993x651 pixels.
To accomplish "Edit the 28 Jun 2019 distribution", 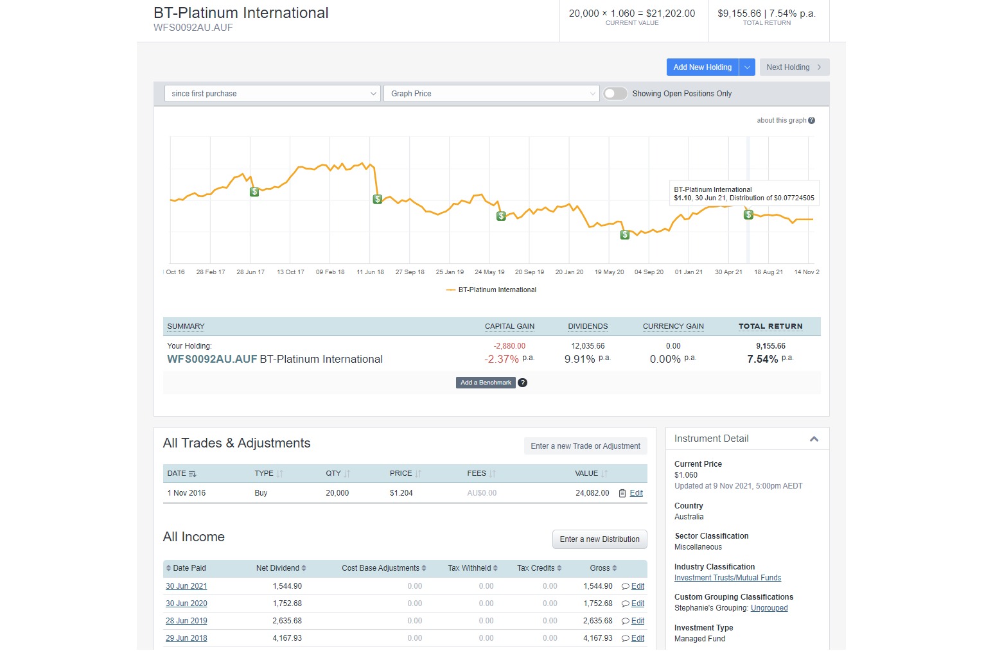I will pos(638,621).
